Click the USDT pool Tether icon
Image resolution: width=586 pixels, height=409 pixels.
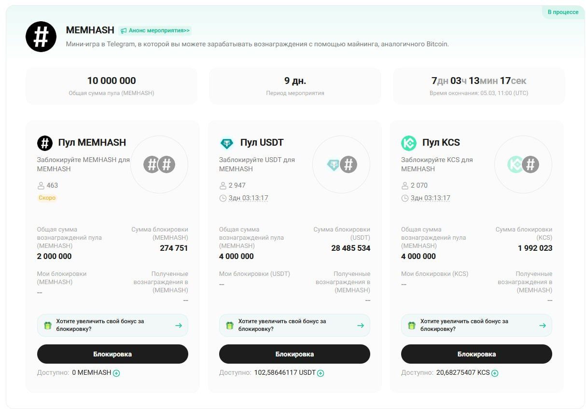pos(226,143)
